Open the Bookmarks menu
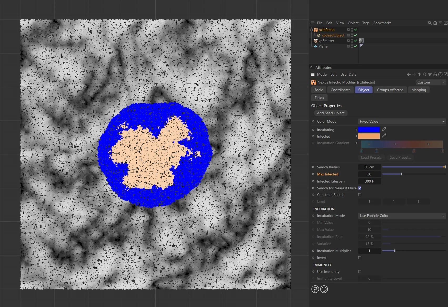This screenshot has height=307, width=448. point(382,23)
